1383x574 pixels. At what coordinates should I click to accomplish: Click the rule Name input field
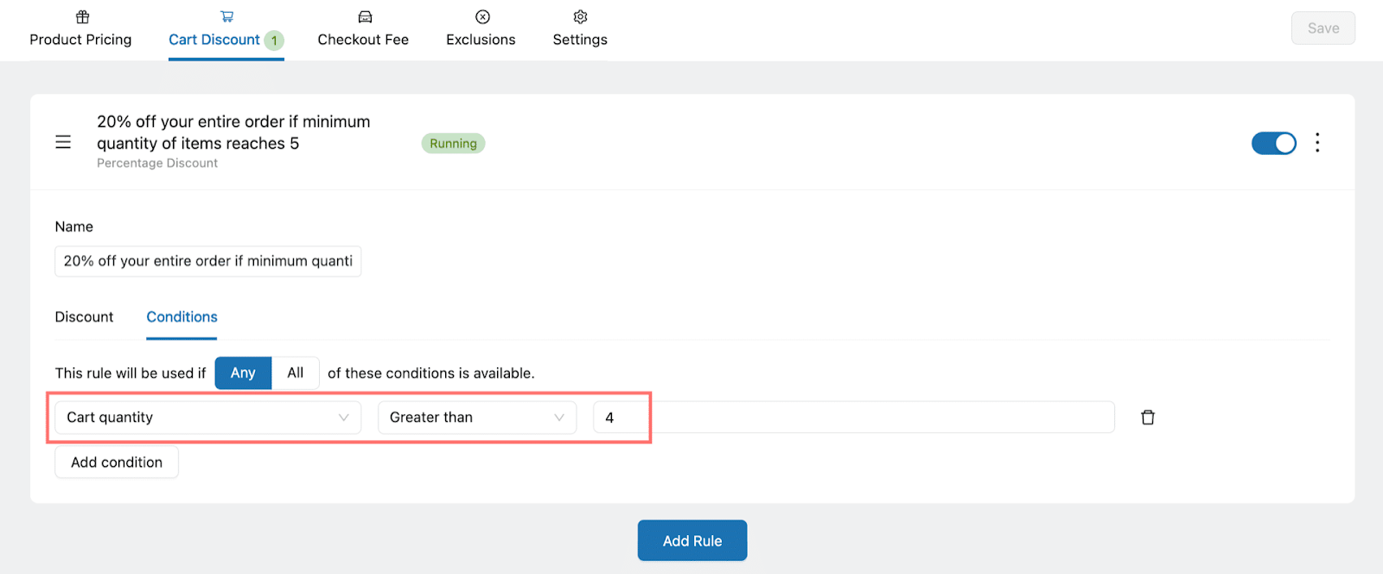click(208, 261)
